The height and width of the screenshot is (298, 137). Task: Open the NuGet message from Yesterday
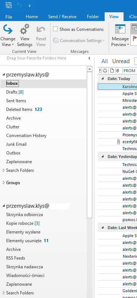coord(117,171)
